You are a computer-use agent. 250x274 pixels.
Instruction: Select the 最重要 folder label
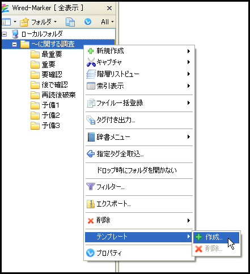[x=52, y=54]
